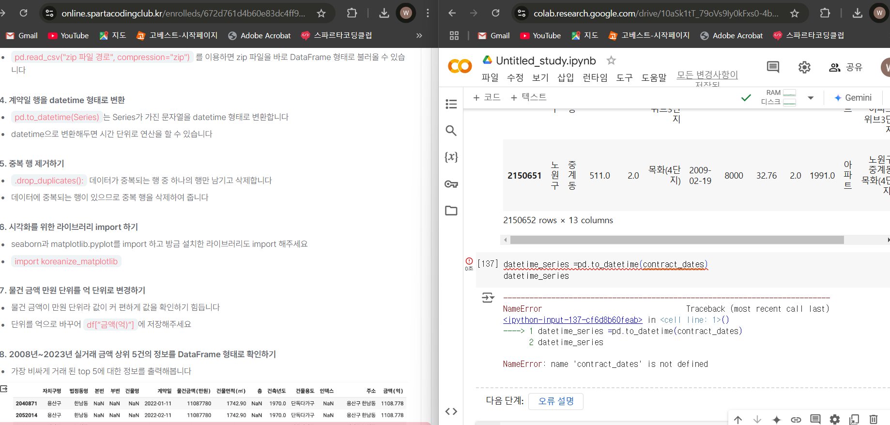This screenshot has width=890, height=425.
Task: Open Colab comments panel icon
Action: click(x=773, y=67)
